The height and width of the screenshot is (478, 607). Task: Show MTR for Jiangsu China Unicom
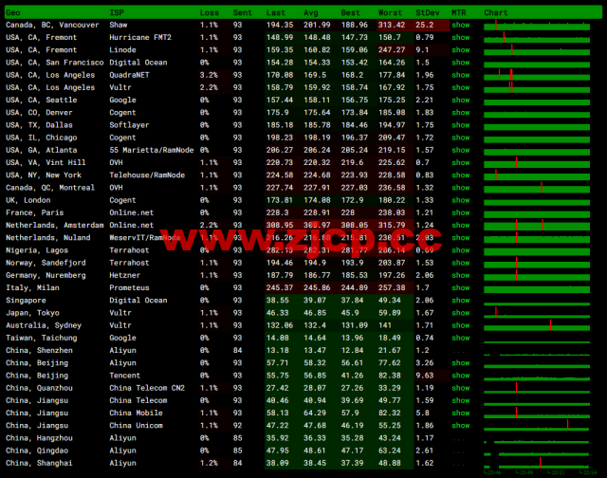pyautogui.click(x=461, y=425)
